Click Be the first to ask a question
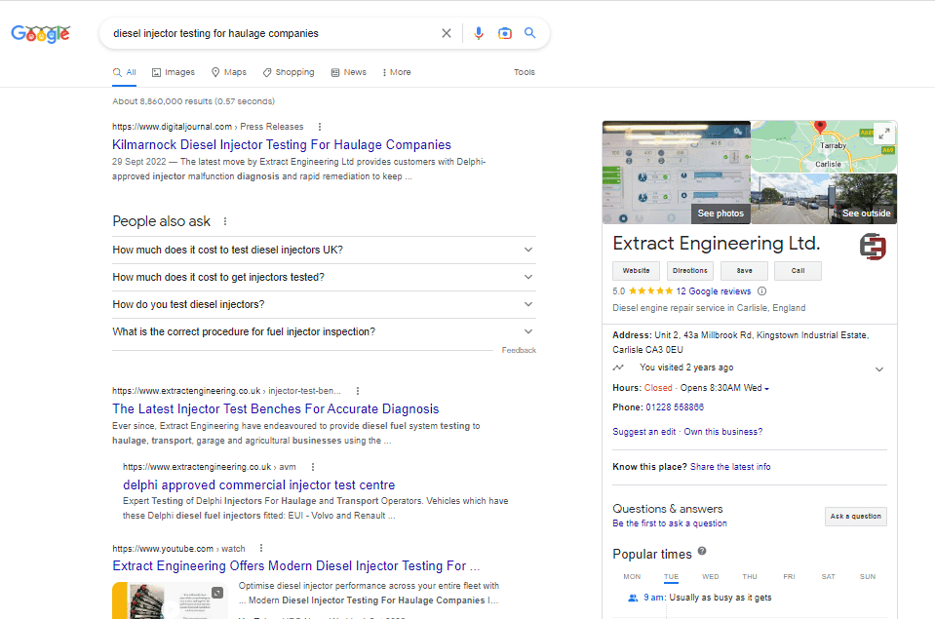 [670, 523]
